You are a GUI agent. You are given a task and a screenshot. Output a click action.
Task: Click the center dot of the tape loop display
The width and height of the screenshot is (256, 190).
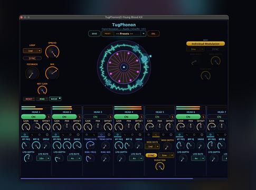(x=124, y=67)
